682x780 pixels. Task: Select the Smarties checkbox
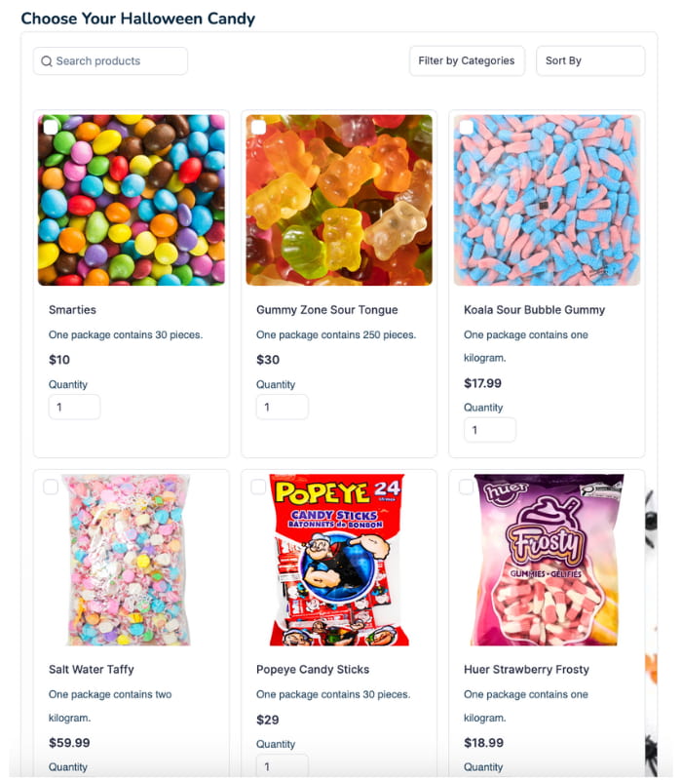(x=51, y=128)
